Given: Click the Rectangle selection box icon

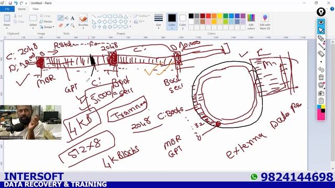Looking at the screenshot, I should pyautogui.click(x=33, y=18).
